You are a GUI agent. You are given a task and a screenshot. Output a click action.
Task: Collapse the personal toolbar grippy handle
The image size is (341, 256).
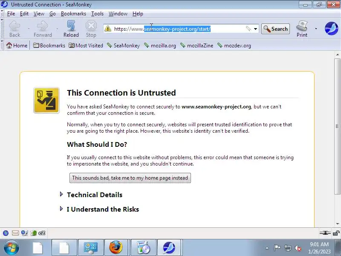point(2,45)
